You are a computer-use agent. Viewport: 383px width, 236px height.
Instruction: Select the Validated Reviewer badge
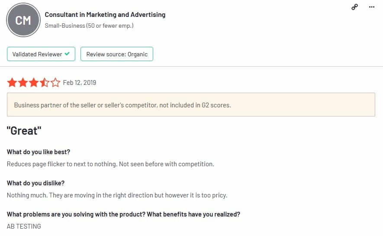pos(41,54)
